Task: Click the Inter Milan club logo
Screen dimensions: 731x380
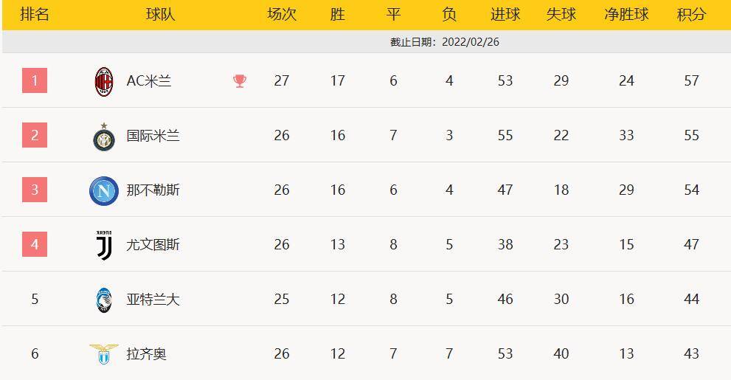Action: point(104,137)
